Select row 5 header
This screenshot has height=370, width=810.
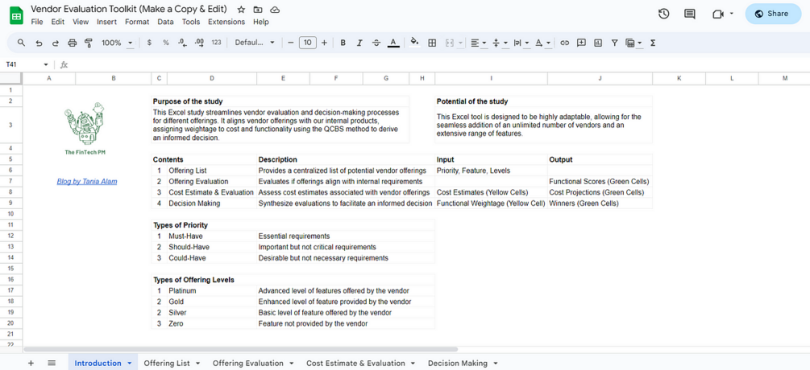[10, 159]
